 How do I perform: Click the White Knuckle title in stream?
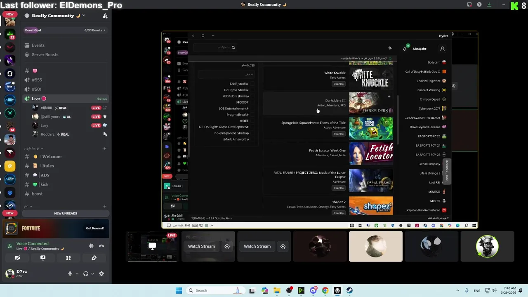tap(335, 73)
